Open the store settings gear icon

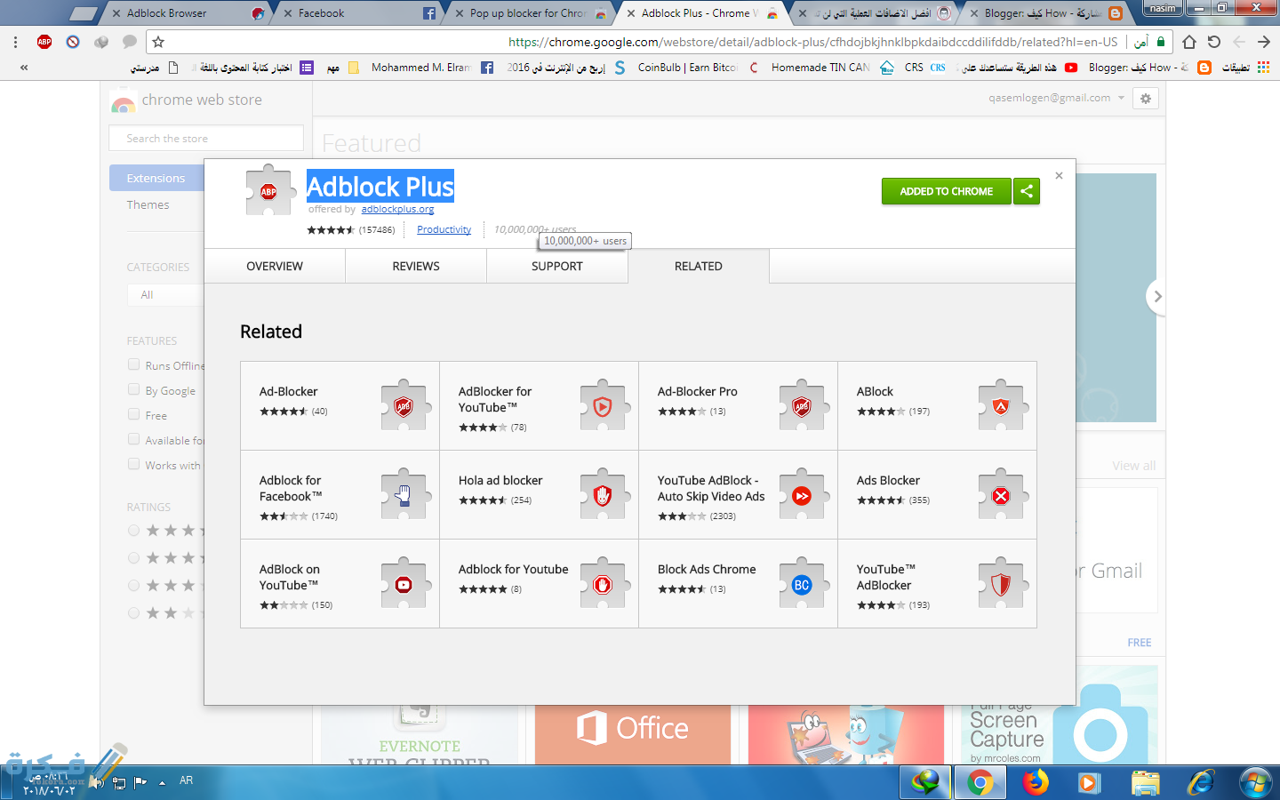(1146, 99)
